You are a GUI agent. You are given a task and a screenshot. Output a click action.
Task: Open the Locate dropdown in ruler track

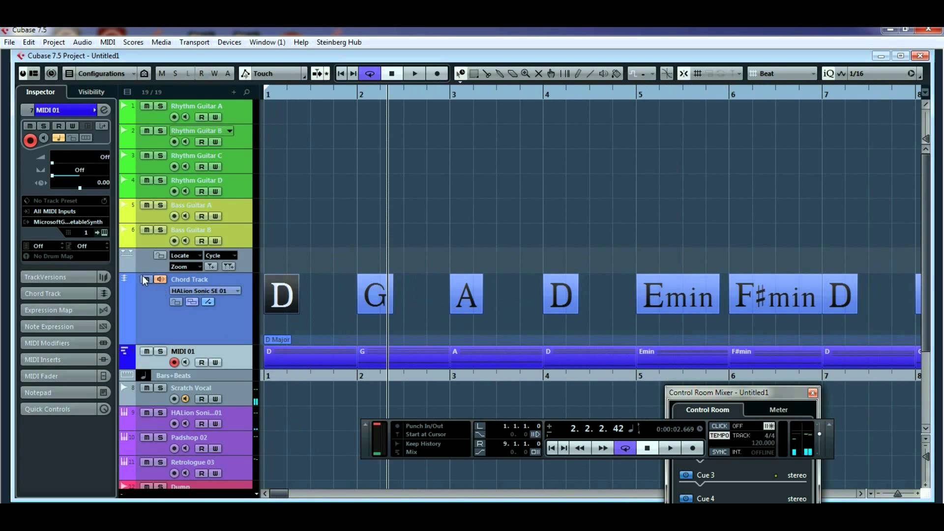click(185, 256)
